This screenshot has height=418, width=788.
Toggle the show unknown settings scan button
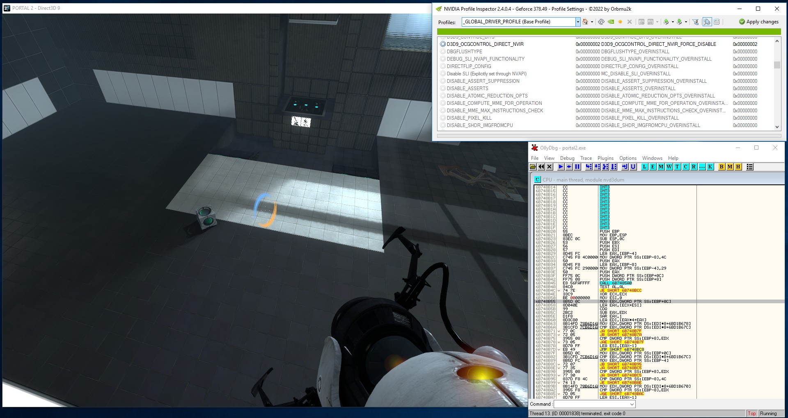707,22
